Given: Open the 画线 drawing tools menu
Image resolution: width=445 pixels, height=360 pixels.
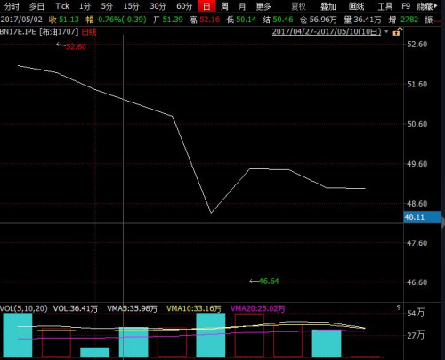Looking at the screenshot, I should click(x=356, y=6).
